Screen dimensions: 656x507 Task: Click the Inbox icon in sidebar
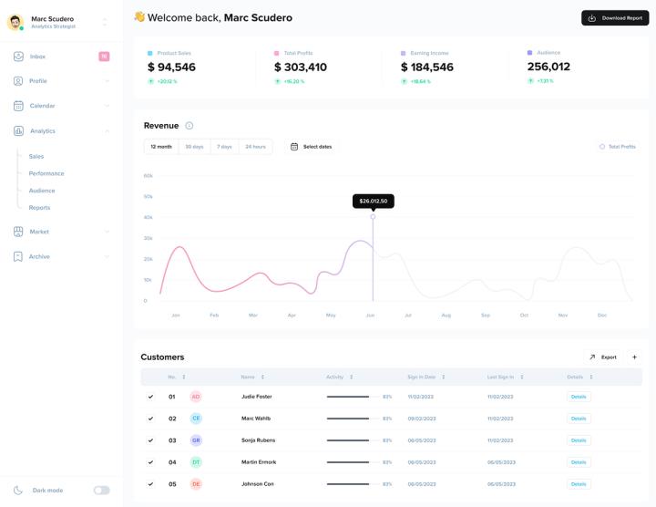click(18, 57)
